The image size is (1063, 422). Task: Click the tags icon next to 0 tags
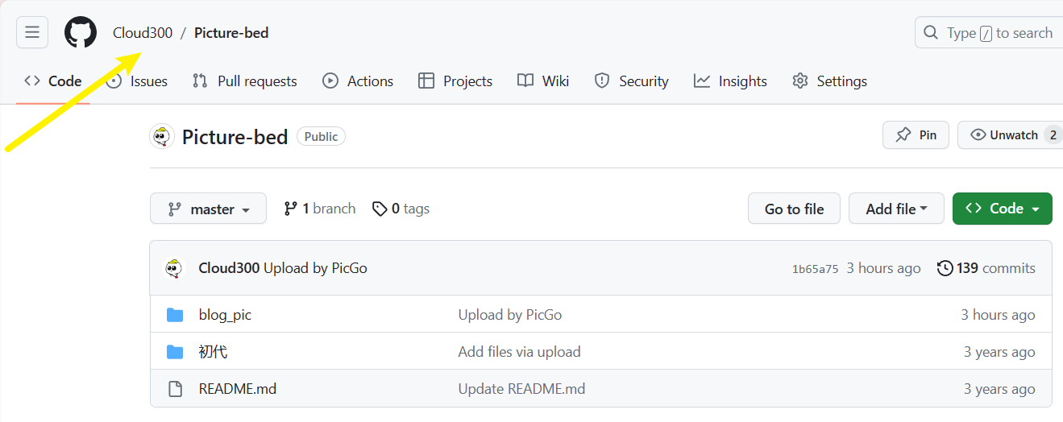[x=380, y=209]
